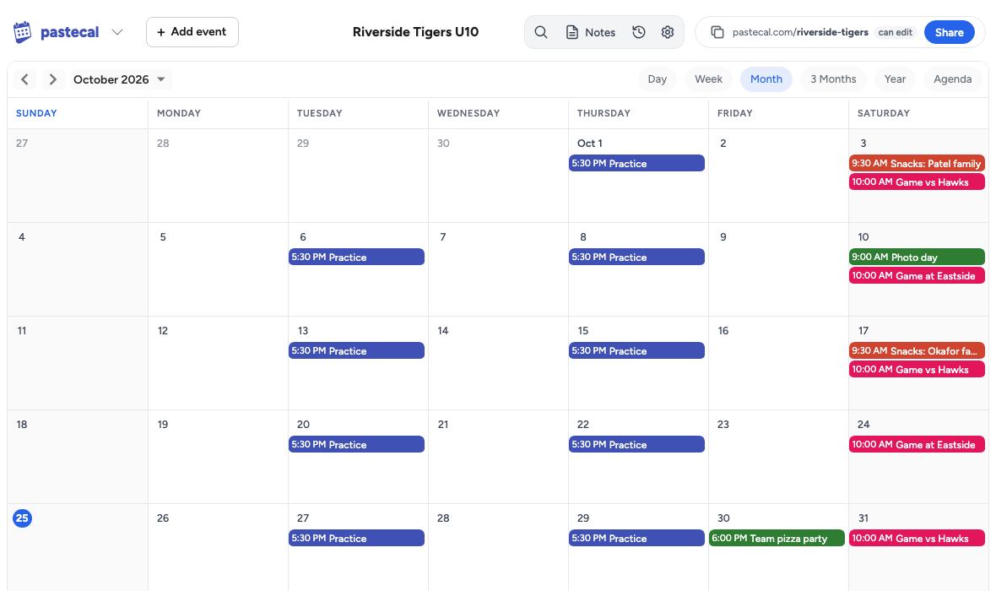
Task: Click the blue Share button
Action: pos(949,32)
